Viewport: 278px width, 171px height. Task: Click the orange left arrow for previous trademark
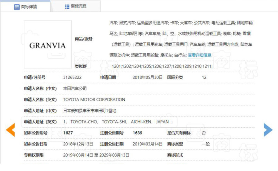10,130
